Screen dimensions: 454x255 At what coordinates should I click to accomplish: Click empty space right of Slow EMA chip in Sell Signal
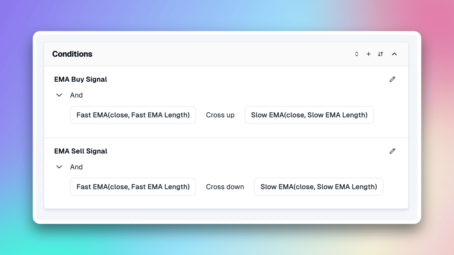396,187
